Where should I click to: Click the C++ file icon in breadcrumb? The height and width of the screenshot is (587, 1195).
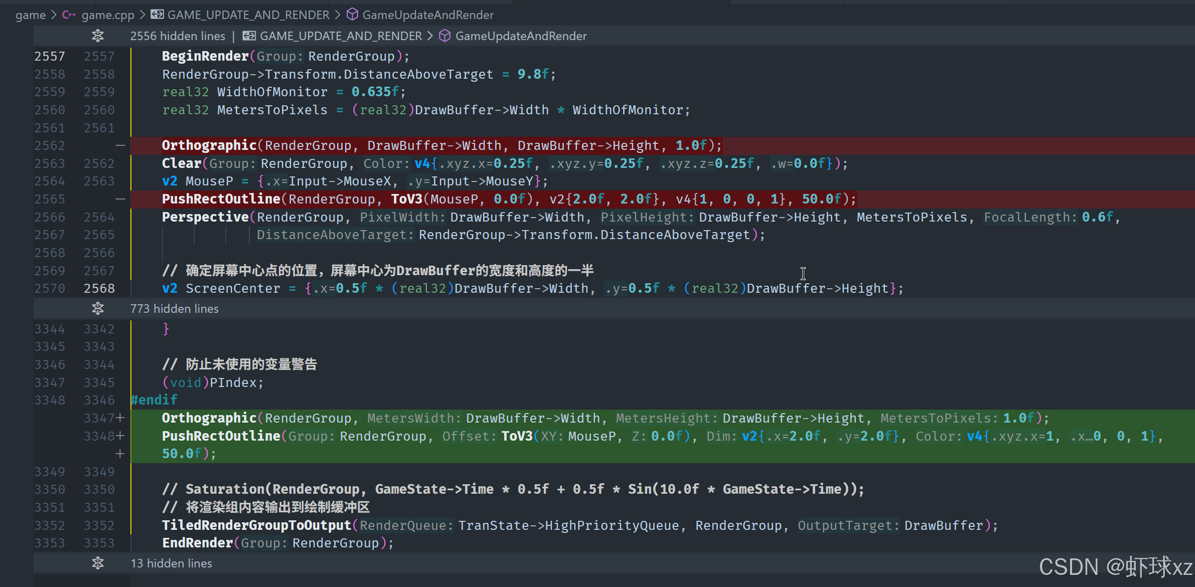(69, 15)
